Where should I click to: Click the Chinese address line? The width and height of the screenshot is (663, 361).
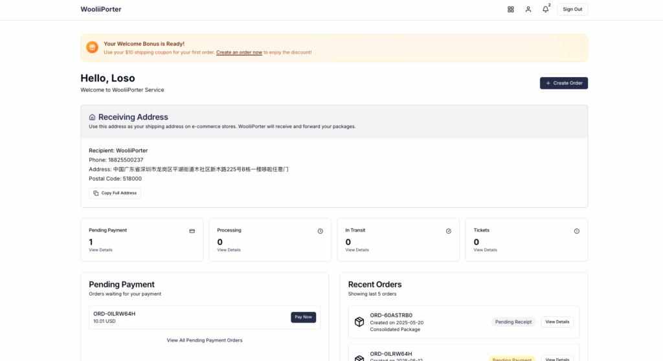[x=188, y=169]
